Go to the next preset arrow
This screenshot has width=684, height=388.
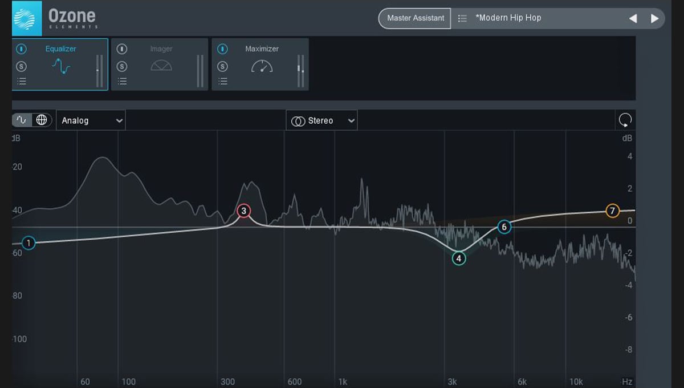pos(654,18)
